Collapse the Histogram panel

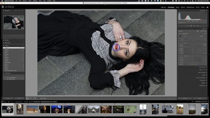(206, 10)
